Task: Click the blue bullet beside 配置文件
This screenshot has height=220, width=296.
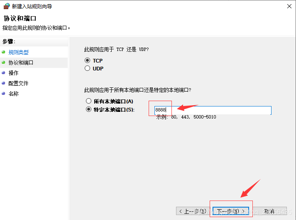Action: (x=3, y=83)
